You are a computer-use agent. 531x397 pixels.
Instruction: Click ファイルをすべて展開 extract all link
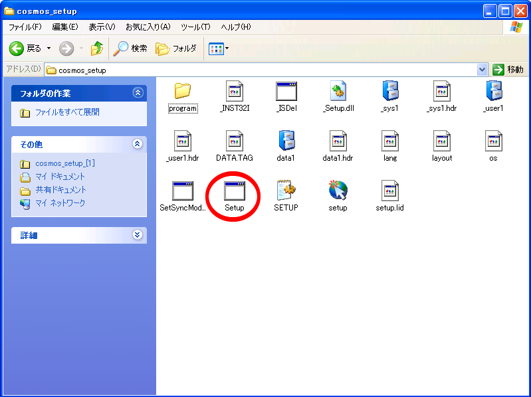coord(67,112)
